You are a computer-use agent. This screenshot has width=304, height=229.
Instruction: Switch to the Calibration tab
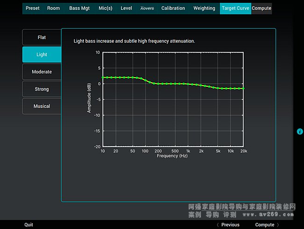173,8
